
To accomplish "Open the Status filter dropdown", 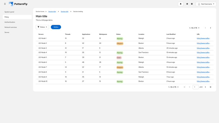I will (x=42, y=27).
